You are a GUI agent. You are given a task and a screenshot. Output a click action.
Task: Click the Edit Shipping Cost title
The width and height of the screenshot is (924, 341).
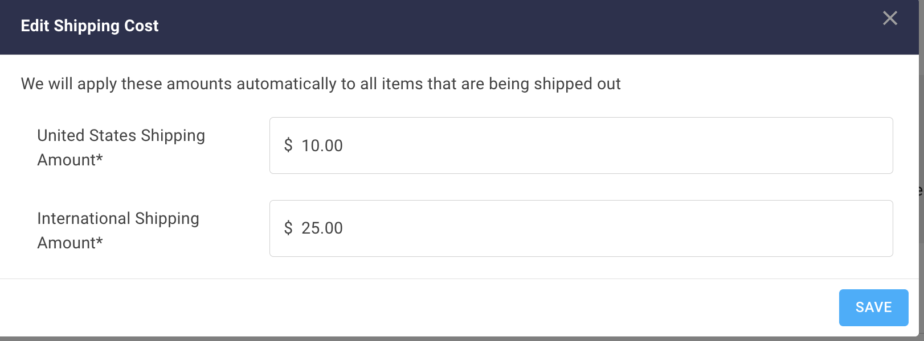coord(89,26)
